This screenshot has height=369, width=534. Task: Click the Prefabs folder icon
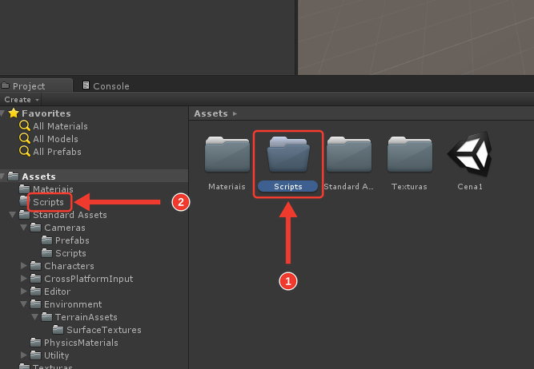[46, 240]
